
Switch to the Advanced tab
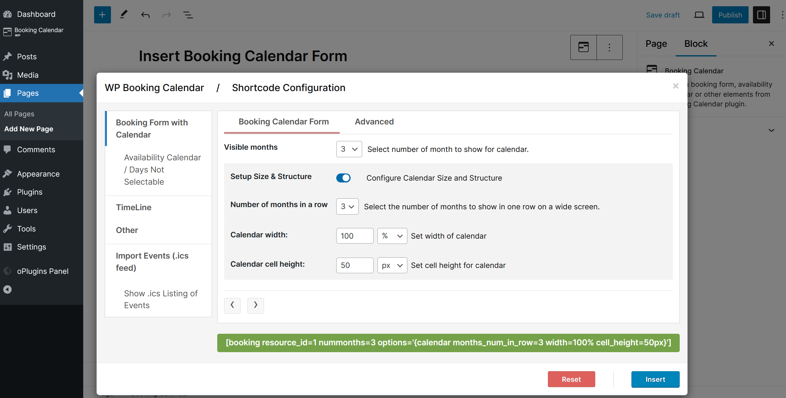374,122
